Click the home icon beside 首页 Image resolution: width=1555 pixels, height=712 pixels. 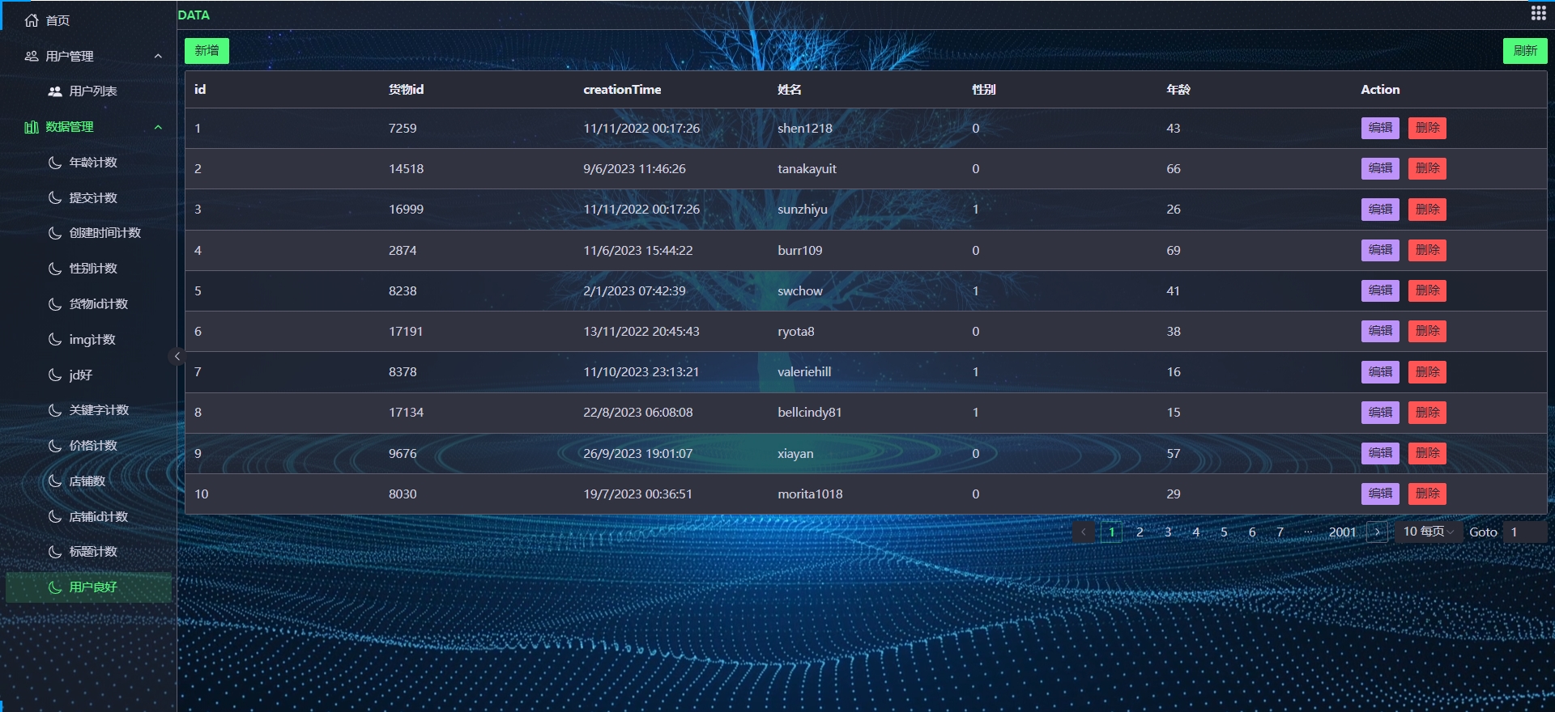tap(32, 20)
